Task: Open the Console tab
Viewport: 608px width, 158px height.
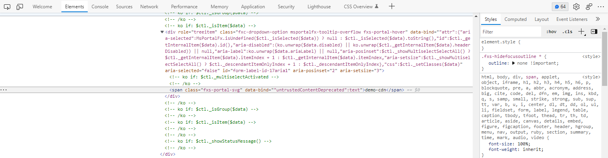Action: (x=100, y=7)
